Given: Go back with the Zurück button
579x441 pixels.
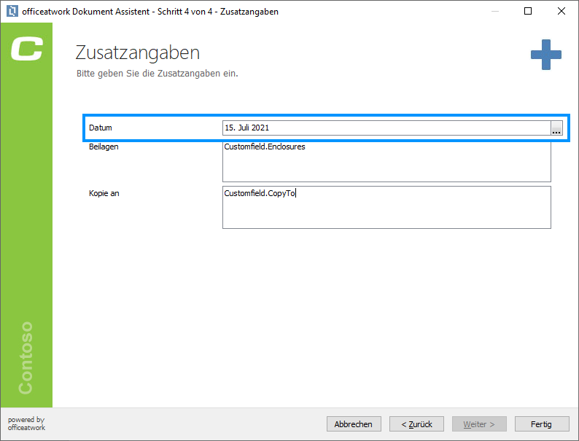Looking at the screenshot, I should click(416, 424).
